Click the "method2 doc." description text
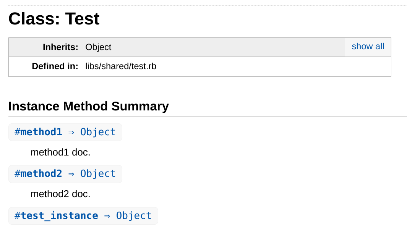Image resolution: width=407 pixels, height=243 pixels. 60,194
